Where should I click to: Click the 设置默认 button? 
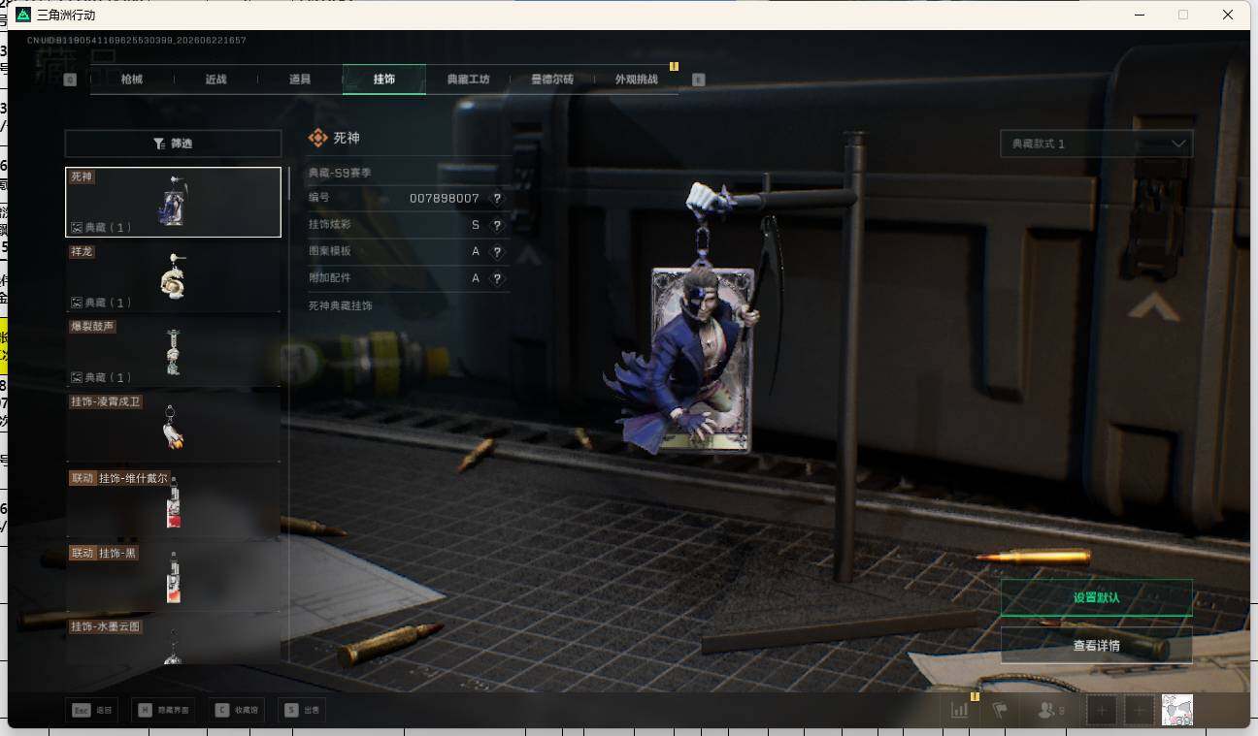1097,597
